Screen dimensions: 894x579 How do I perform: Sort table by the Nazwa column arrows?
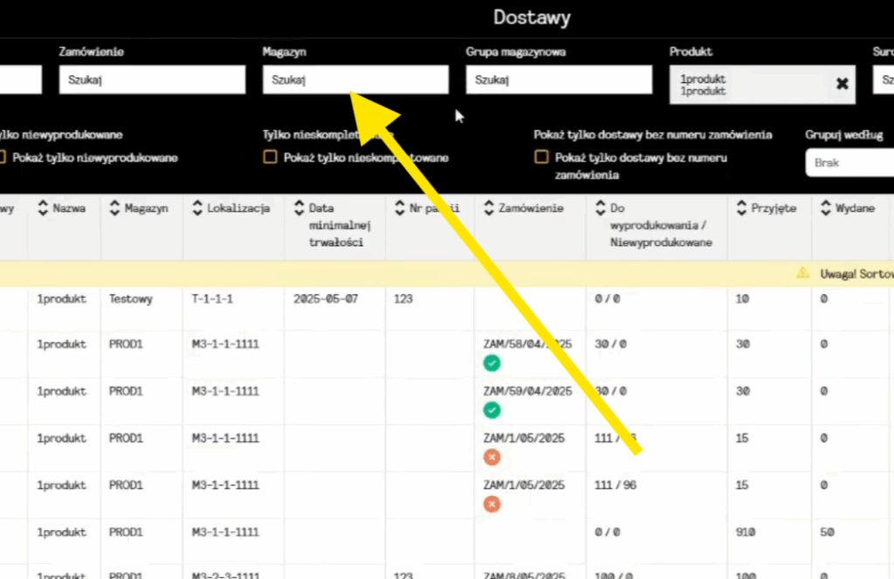point(42,209)
